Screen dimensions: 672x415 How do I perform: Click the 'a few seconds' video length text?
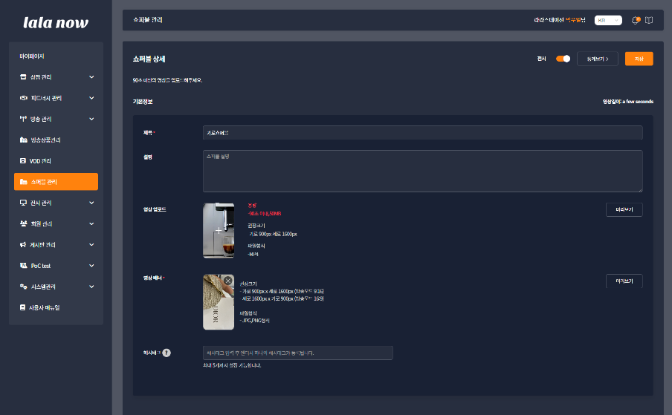638,102
